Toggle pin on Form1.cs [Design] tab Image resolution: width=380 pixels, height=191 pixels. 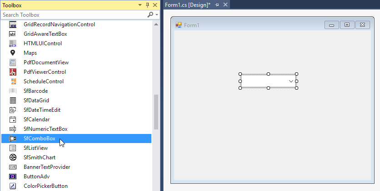(217, 5)
